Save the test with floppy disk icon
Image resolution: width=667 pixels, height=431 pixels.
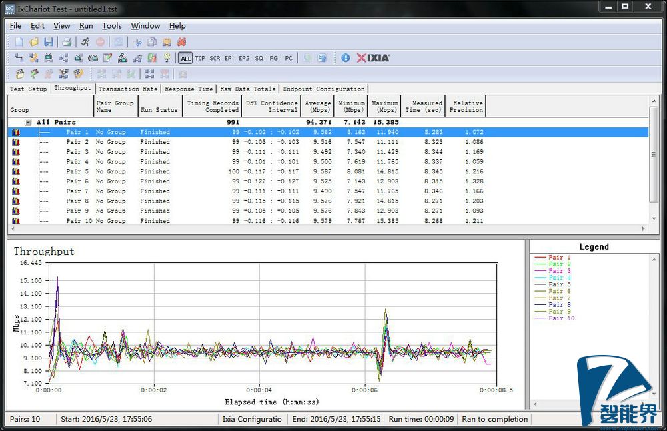(49, 42)
